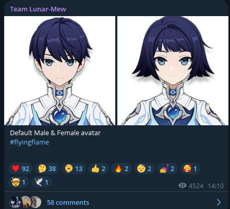Screen dimensions: 230x209
Task: Click the third commenter avatar
Action: pyautogui.click(x=35, y=202)
